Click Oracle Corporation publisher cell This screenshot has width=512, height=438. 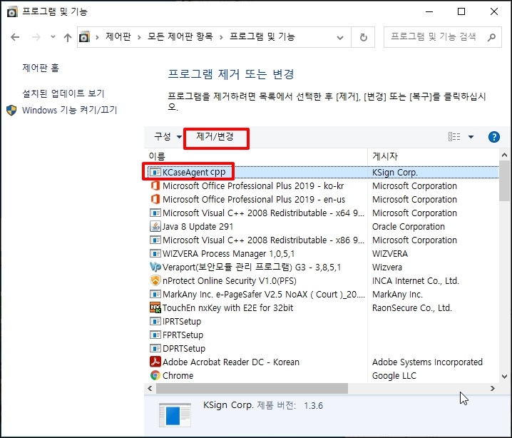tap(409, 226)
